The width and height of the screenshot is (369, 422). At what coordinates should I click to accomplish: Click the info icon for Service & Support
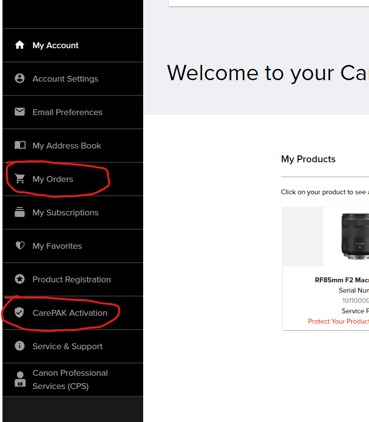(20, 346)
